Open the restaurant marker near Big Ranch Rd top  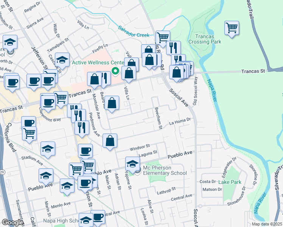pos(173,48)
